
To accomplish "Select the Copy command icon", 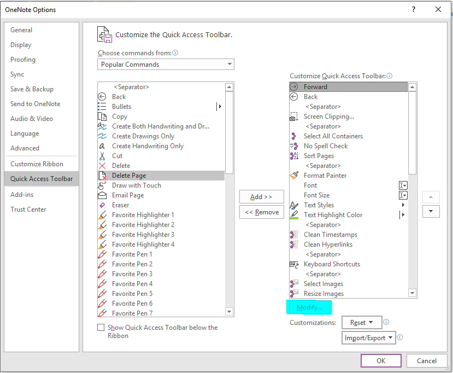I will (104, 116).
